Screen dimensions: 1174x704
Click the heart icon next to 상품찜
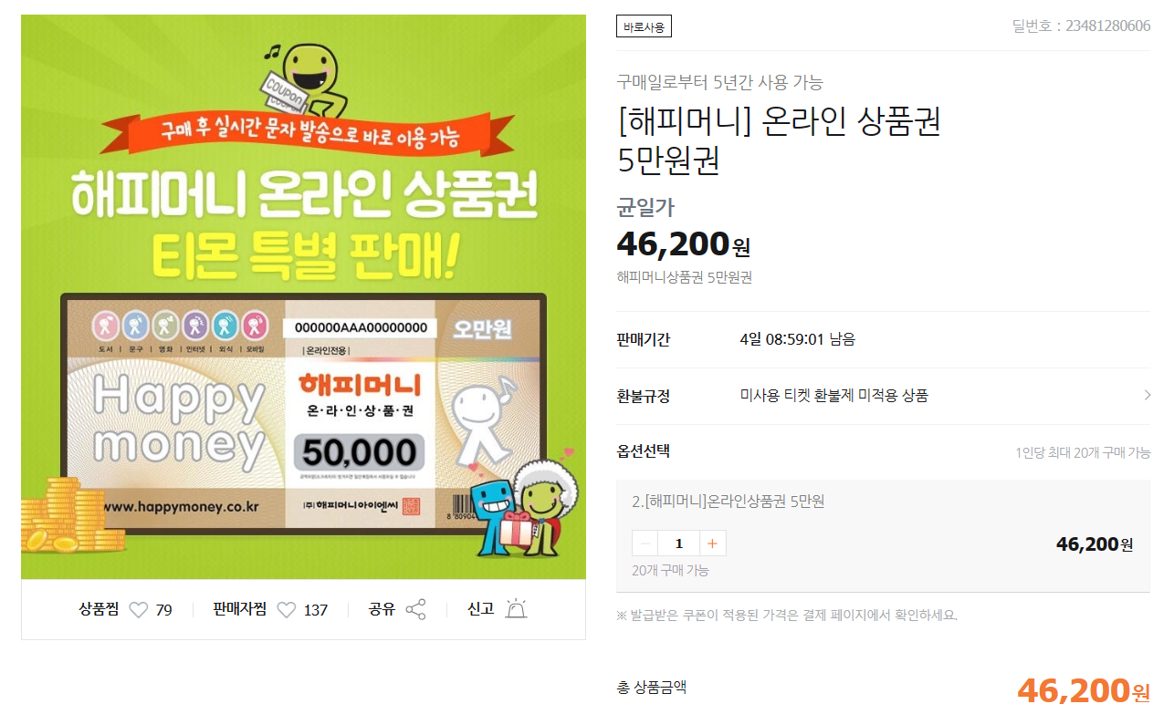[138, 610]
